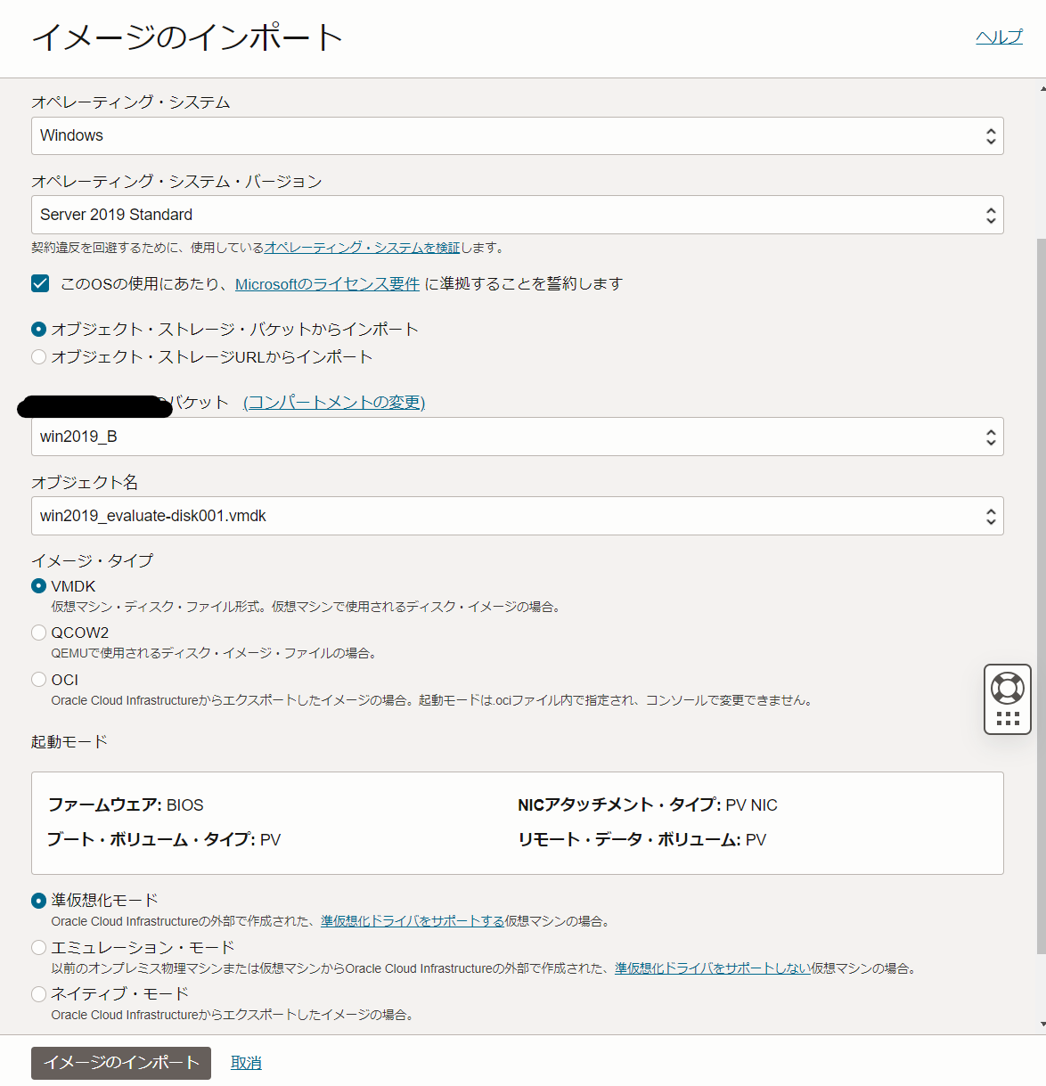This screenshot has width=1046, height=1086.
Task: Click the リモート・データ・ボリューム: PV text
Action: pos(642,840)
